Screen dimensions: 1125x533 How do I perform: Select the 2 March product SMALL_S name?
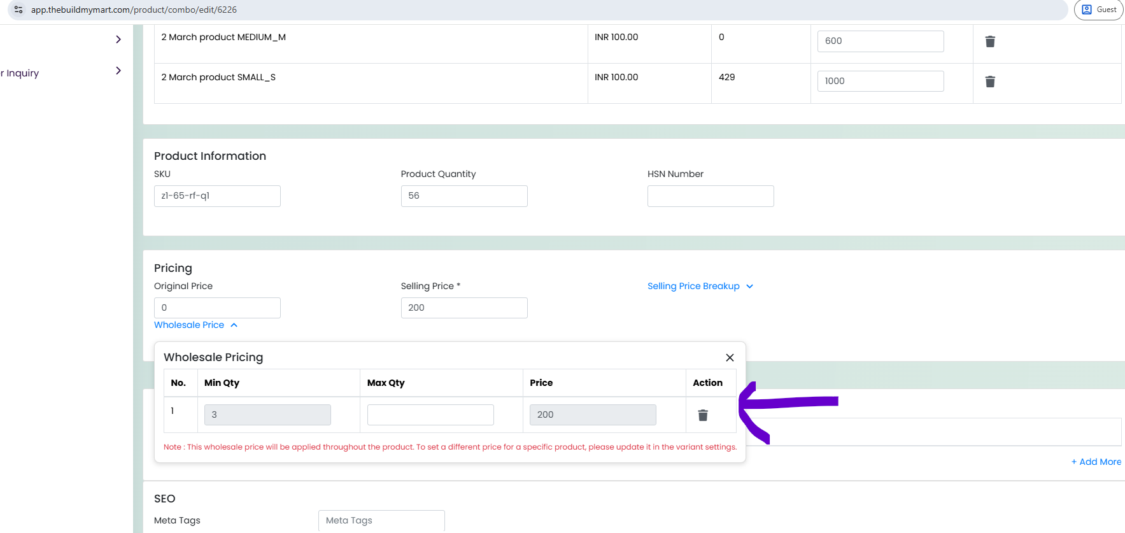point(218,77)
